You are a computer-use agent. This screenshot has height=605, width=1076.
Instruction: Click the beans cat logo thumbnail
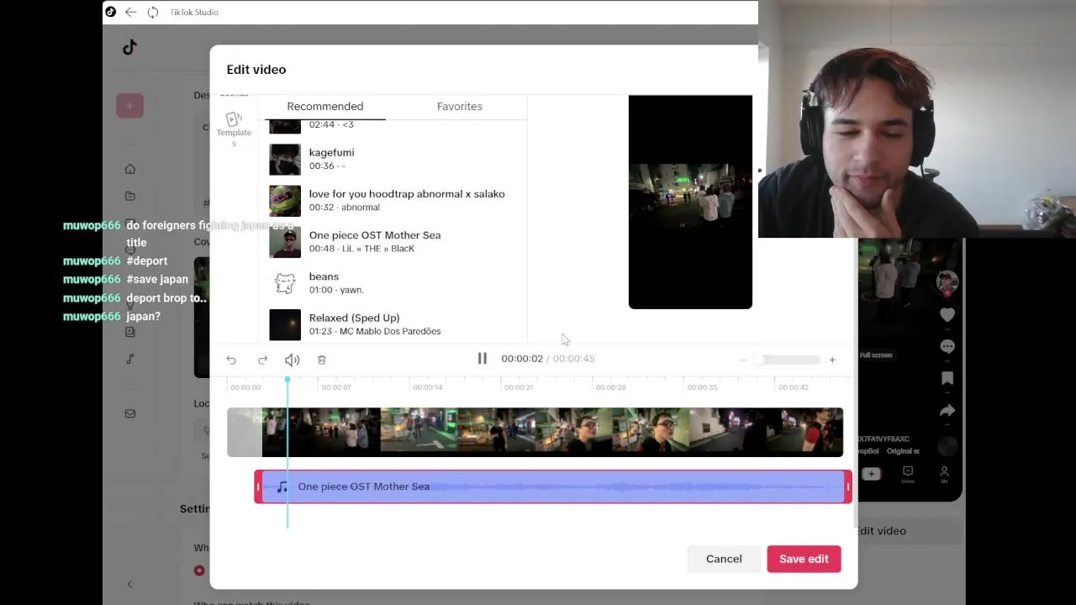(x=285, y=283)
